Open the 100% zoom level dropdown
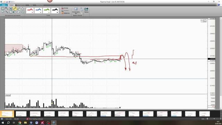 coord(204,119)
